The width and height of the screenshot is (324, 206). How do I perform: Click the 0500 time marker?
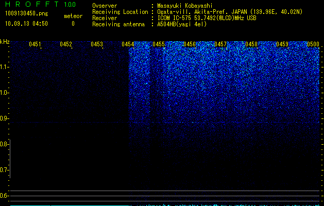click(x=313, y=44)
